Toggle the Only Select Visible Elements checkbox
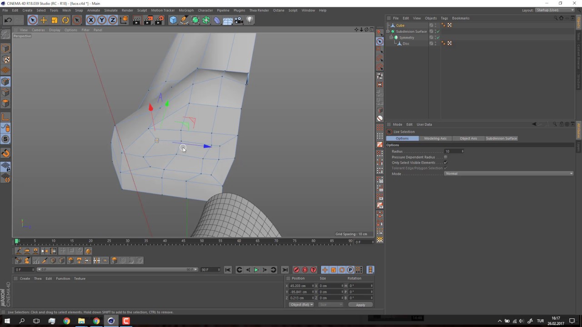This screenshot has width=582, height=327. tap(446, 163)
